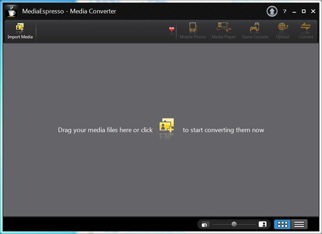Click the thumbnail size slider handle
The image size is (322, 234).
point(234,224)
